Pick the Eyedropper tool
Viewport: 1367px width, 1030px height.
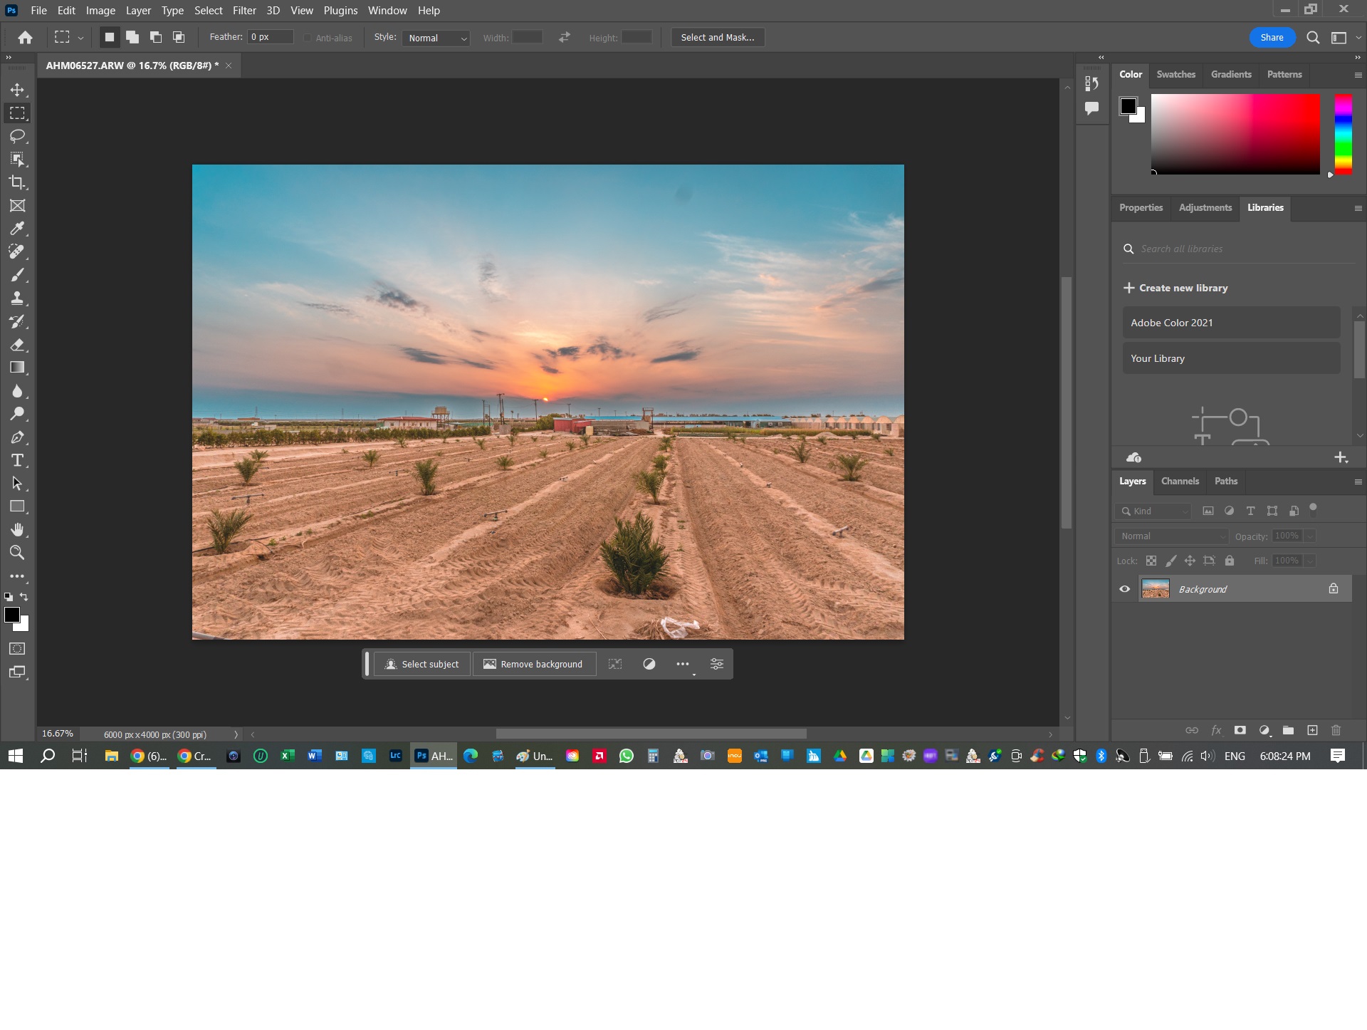19,229
